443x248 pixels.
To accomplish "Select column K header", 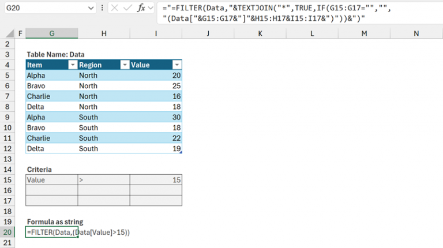I will pyautogui.click(x=260, y=34).
